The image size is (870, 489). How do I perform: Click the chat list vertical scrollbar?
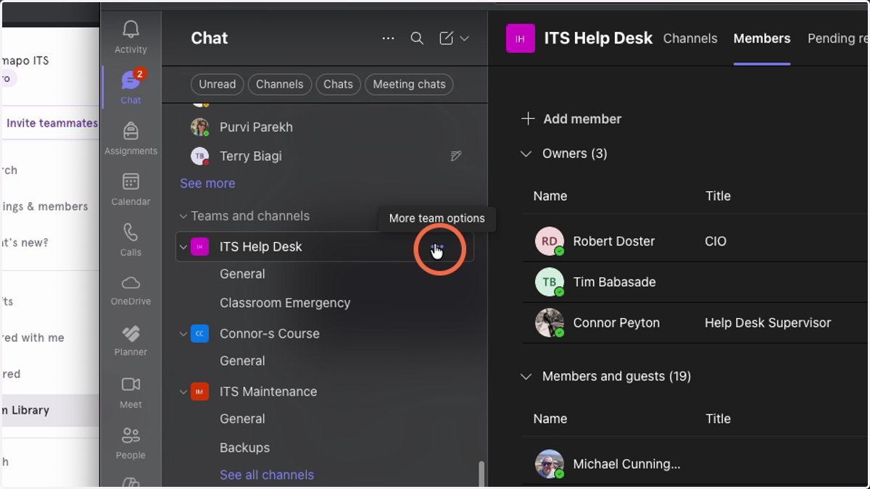point(481,475)
